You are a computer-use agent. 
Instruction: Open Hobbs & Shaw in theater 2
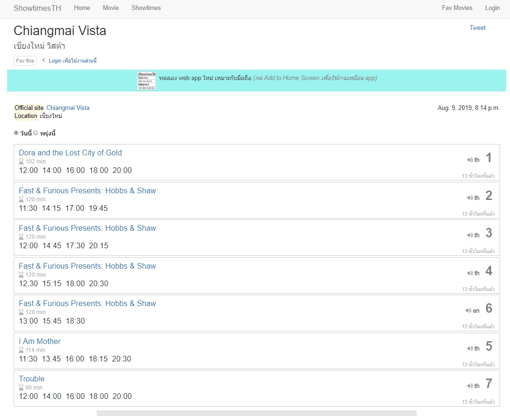click(x=87, y=190)
